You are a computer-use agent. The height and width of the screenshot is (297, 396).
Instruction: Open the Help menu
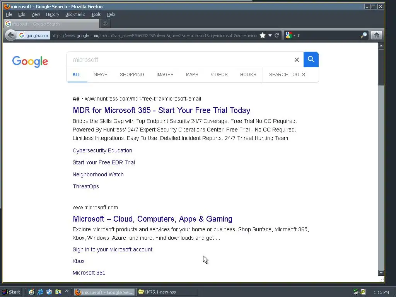click(111, 14)
